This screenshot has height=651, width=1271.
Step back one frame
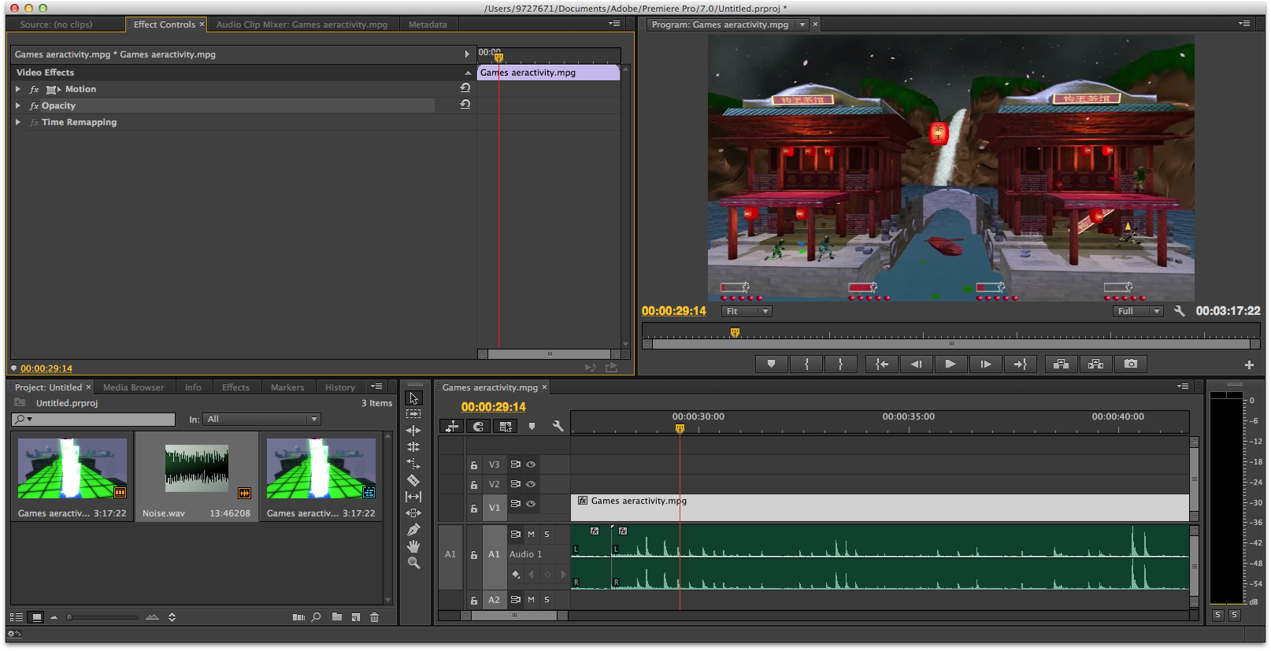coord(916,364)
